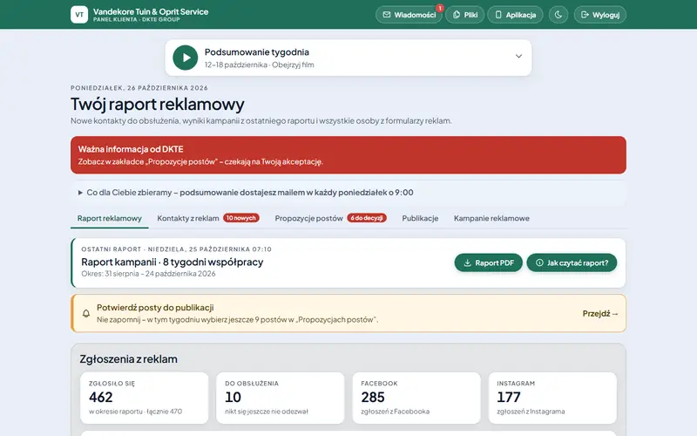The width and height of the screenshot is (697, 436).
Task: Click the 'Okres: 31 sierpnia – 24 października 2026' text
Action: [x=148, y=274]
